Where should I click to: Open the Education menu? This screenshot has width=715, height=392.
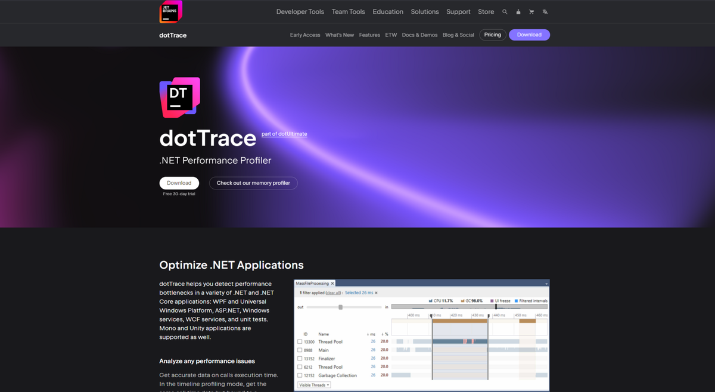click(388, 12)
